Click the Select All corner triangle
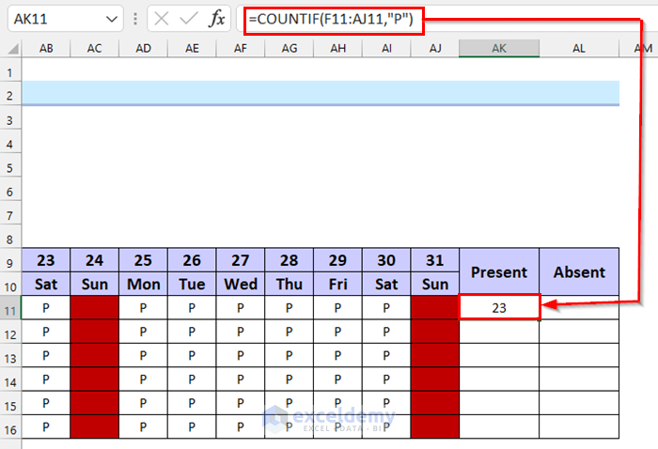Screen dimensions: 658x449 [x=12, y=49]
